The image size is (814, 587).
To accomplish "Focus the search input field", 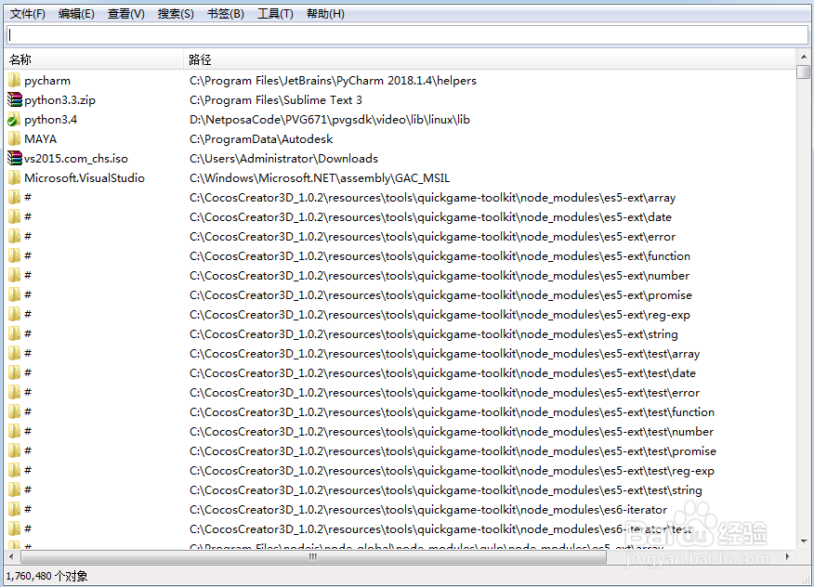I will click(407, 34).
